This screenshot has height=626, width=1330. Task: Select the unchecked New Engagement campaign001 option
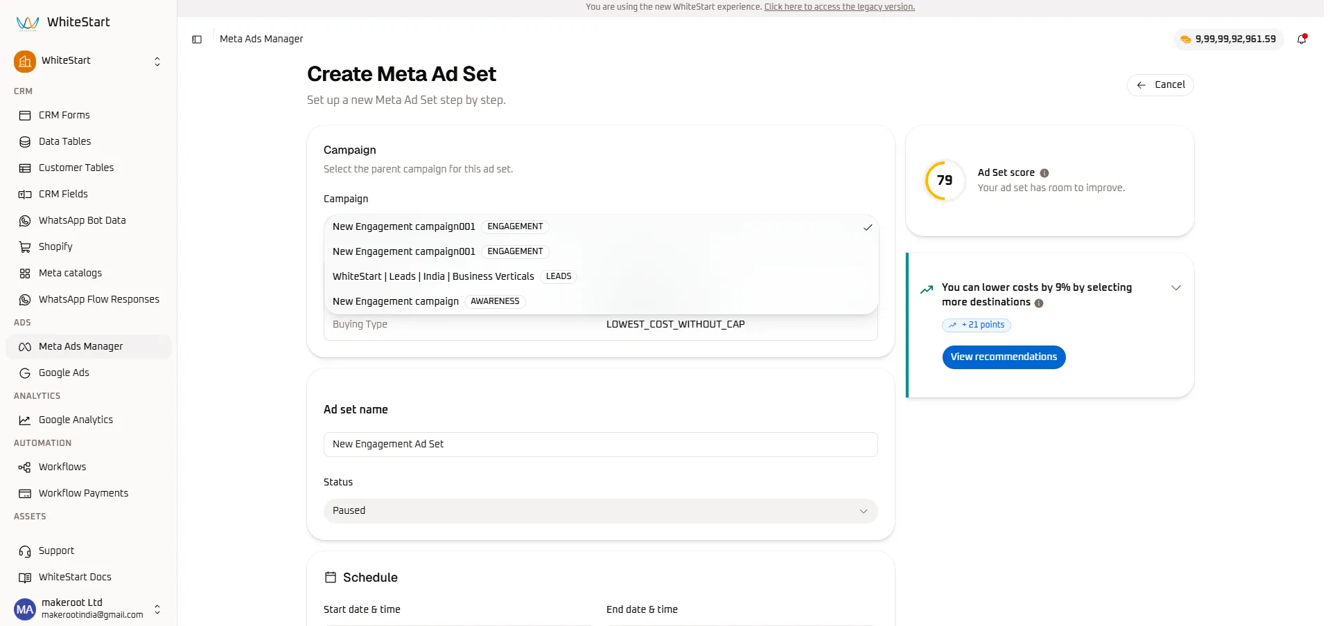[x=601, y=252]
